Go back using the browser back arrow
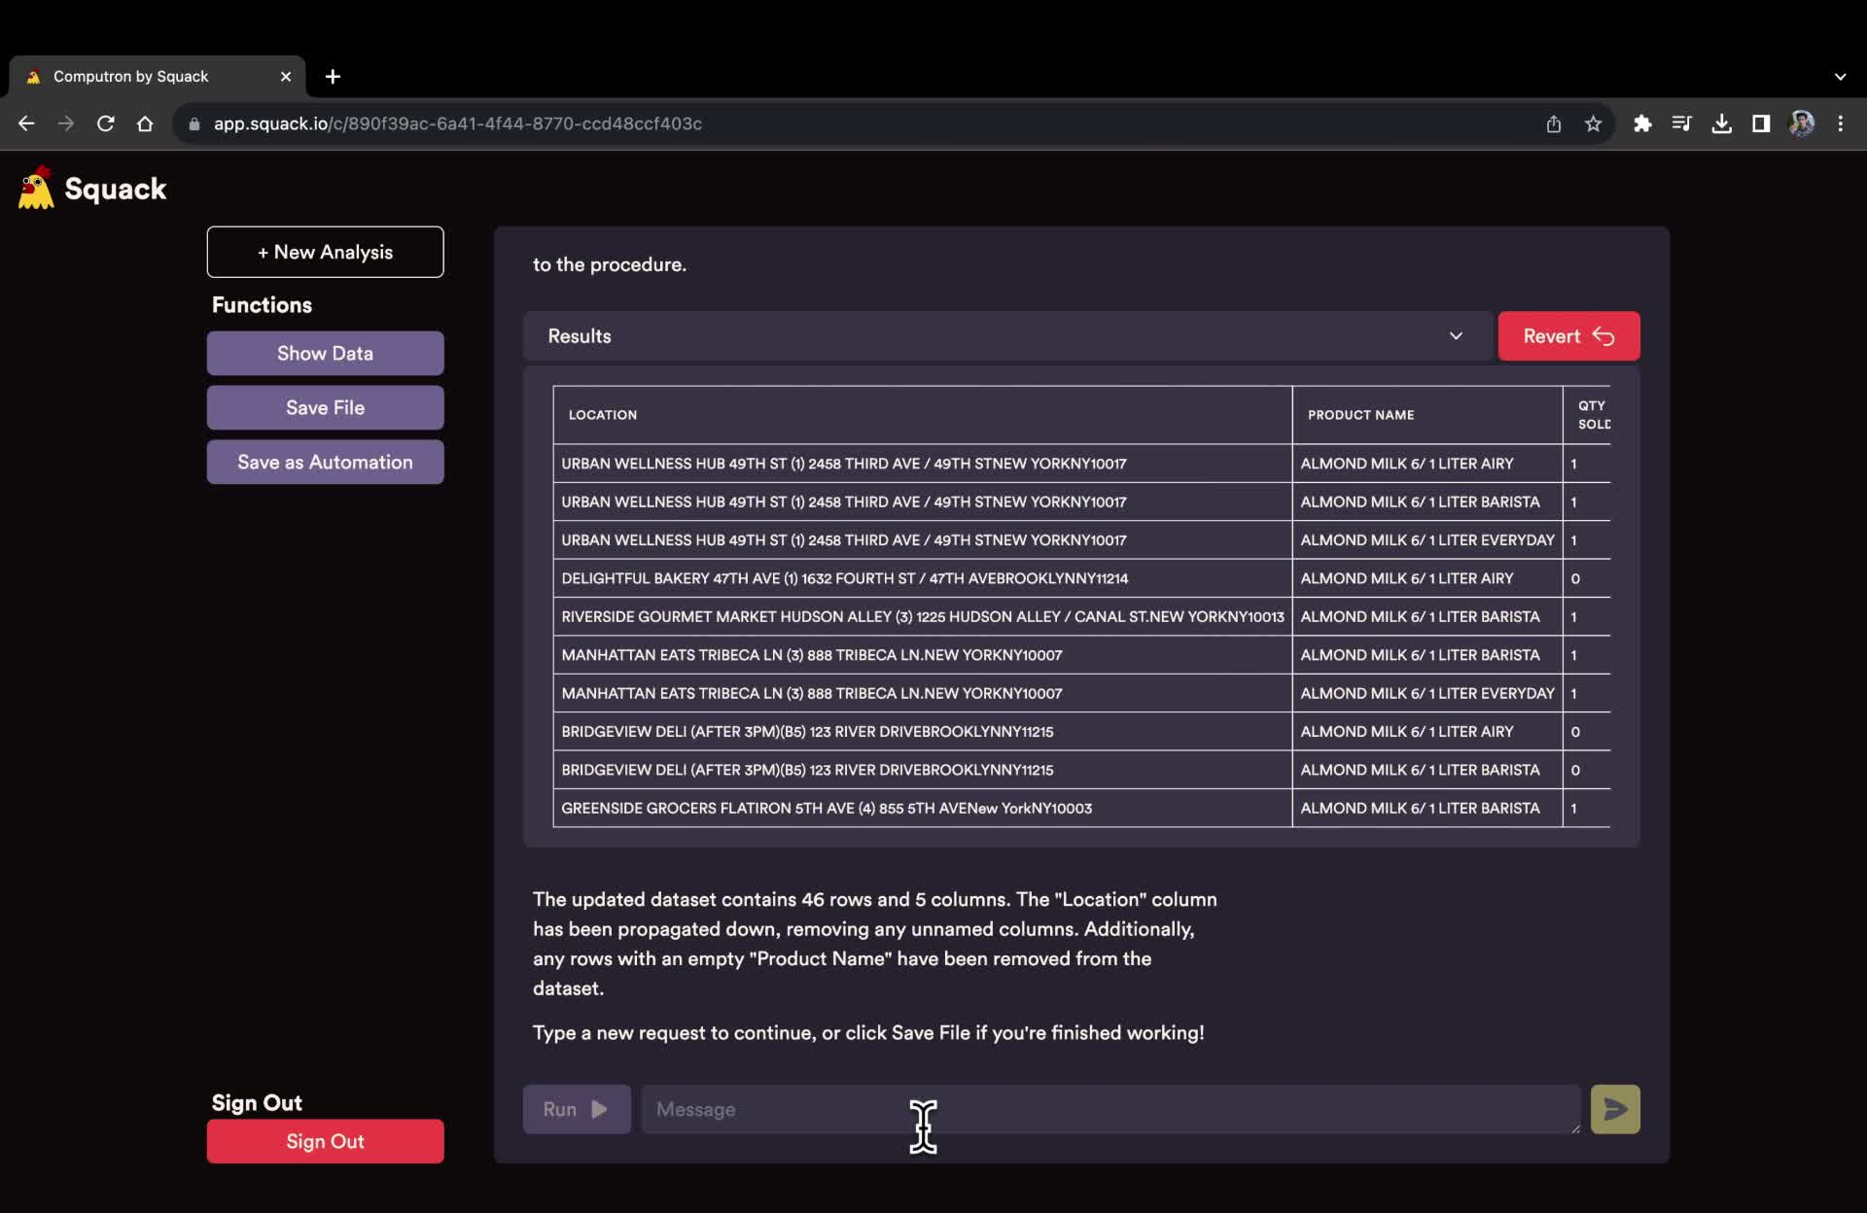Viewport: 1867px width, 1213px height. pos(26,123)
